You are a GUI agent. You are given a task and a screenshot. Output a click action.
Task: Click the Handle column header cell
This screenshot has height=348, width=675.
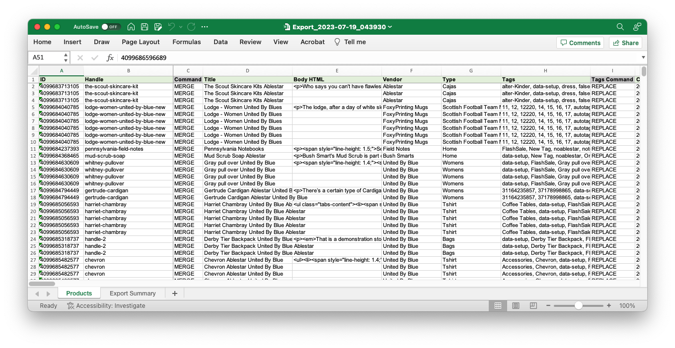129,79
